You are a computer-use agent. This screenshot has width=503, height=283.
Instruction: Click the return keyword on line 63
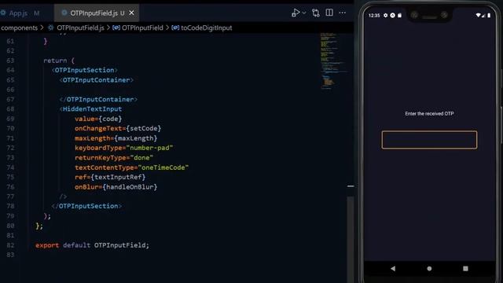(55, 61)
